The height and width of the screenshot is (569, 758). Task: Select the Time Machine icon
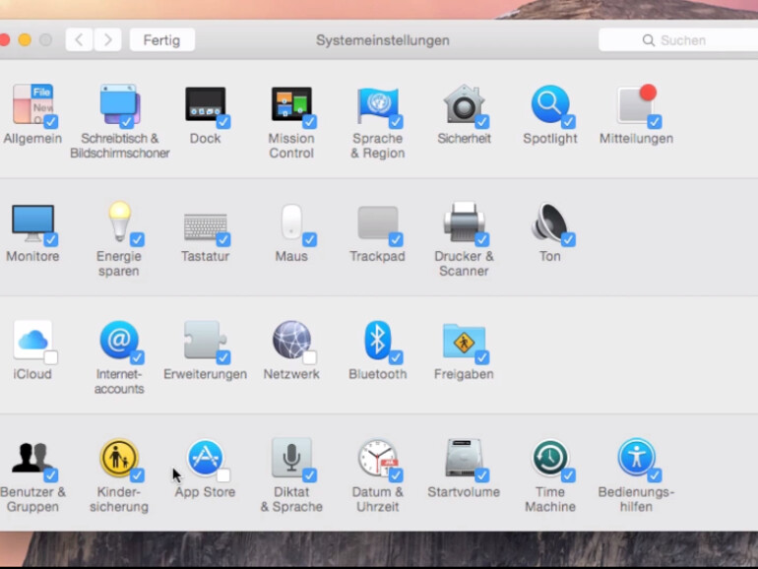coord(550,458)
